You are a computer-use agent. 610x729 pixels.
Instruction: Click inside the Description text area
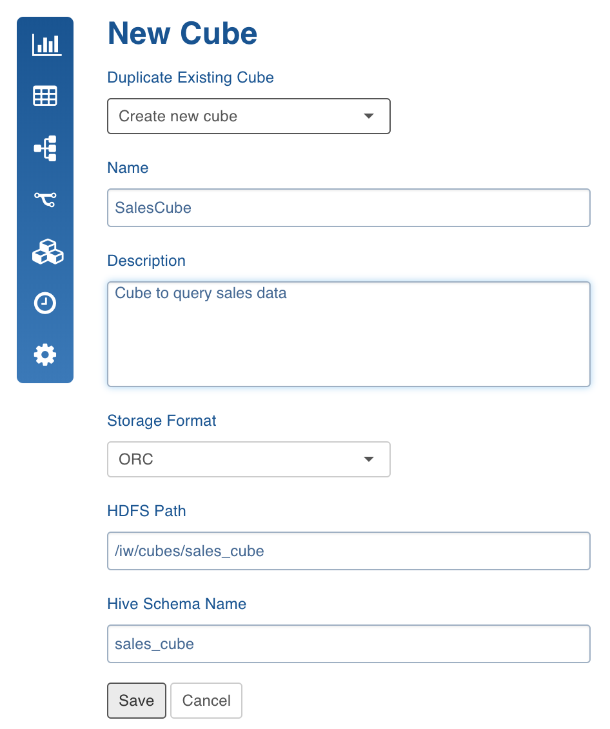(348, 334)
